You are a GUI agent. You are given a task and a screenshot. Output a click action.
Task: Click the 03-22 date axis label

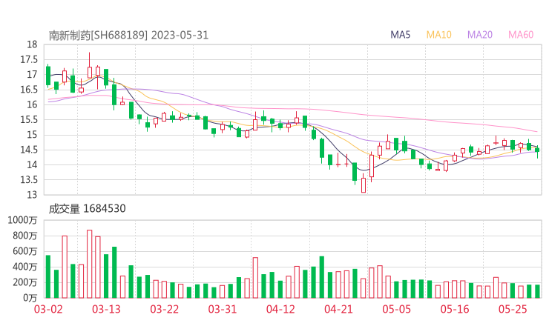(x=164, y=309)
